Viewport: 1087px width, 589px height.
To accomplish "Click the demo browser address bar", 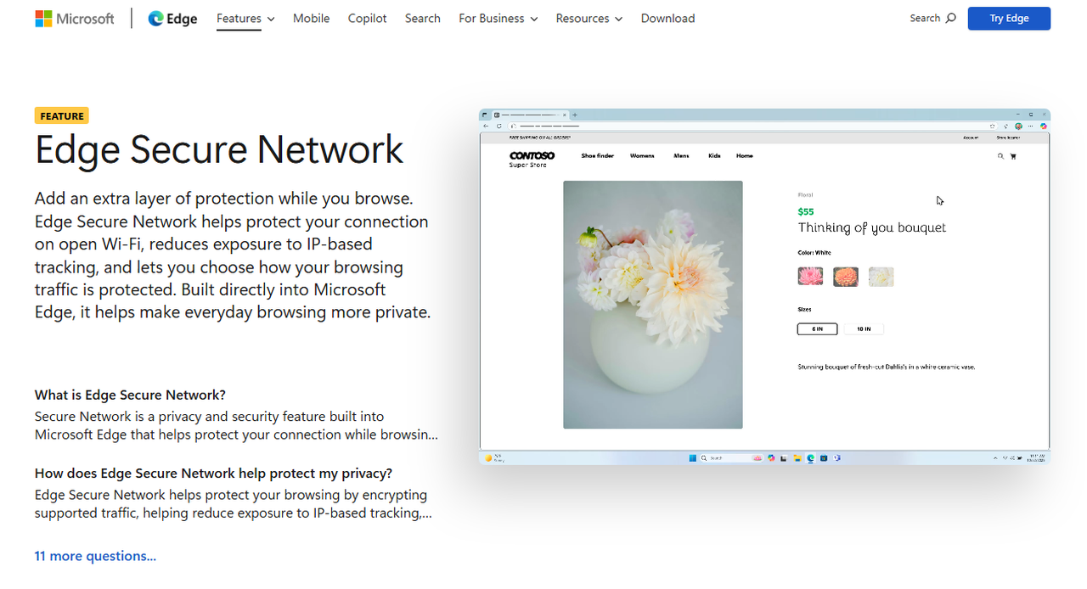I will [752, 126].
